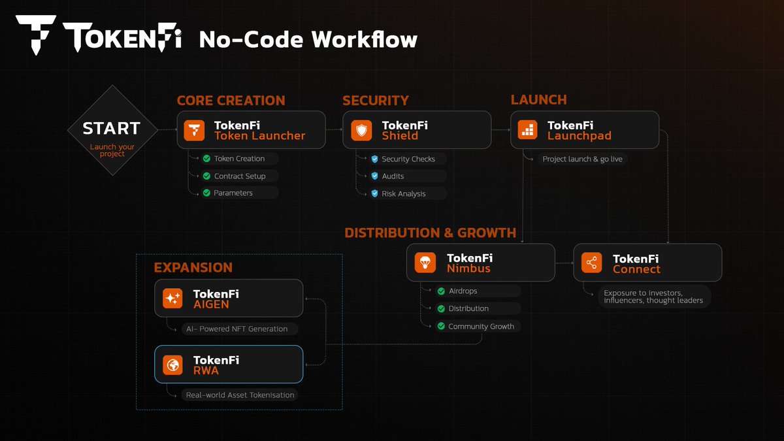Open the TokenFi Launchpad card
The height and width of the screenshot is (441, 784).
585,130
